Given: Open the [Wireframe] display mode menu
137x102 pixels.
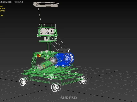Looking at the screenshot, I should click(18, 2).
